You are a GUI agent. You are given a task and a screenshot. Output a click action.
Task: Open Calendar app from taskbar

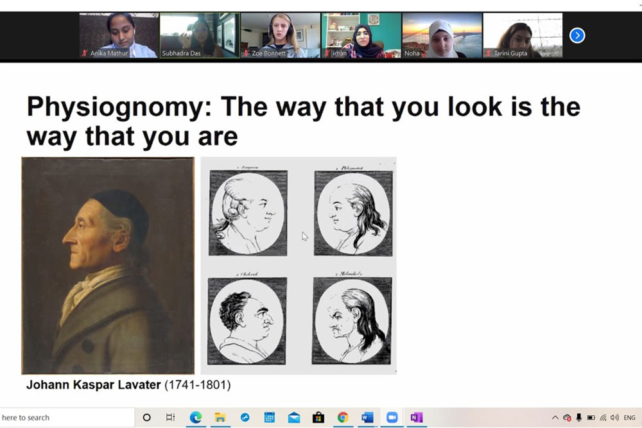click(270, 417)
